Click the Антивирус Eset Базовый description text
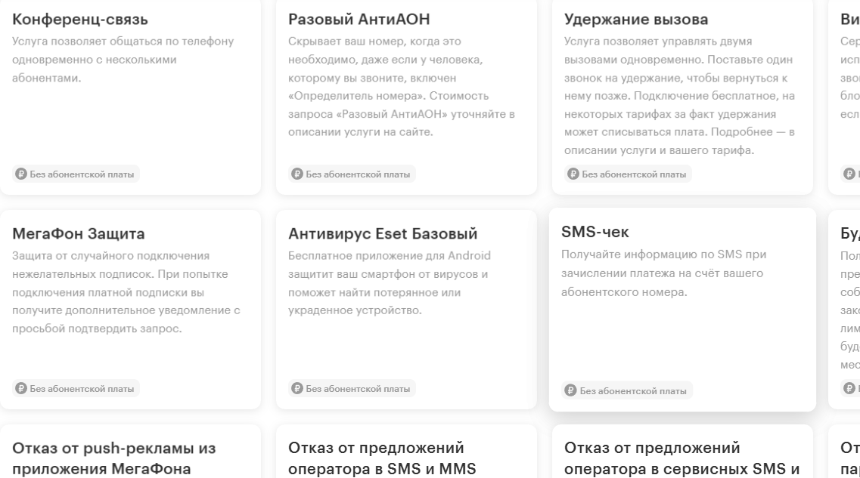This screenshot has width=860, height=478. 390,282
